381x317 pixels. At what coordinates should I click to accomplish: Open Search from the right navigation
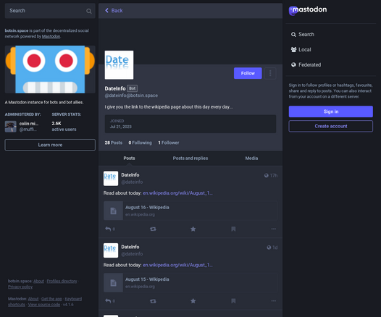(303, 35)
